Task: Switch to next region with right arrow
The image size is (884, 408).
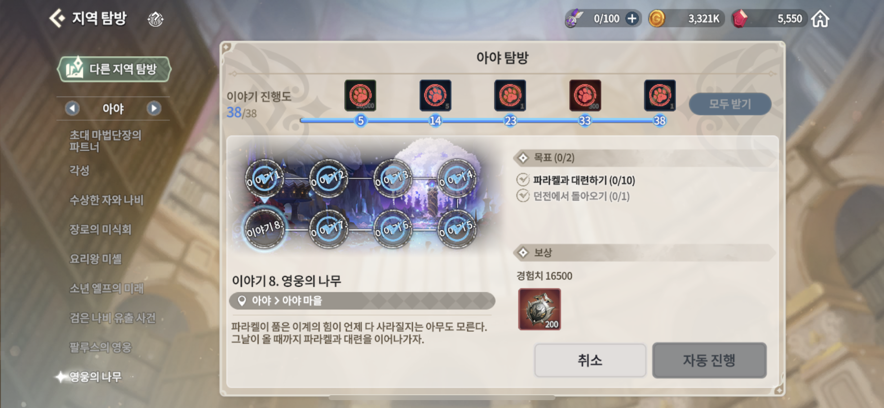Action: pyautogui.click(x=154, y=108)
